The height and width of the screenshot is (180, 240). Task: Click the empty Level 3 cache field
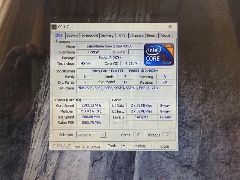point(141,123)
